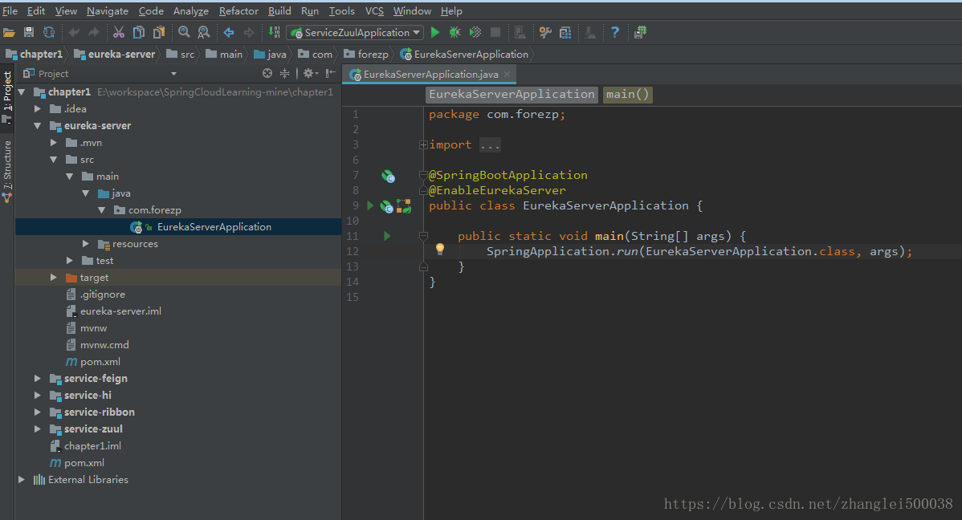
Task: Expand the External Libraries node
Action: tap(21, 479)
